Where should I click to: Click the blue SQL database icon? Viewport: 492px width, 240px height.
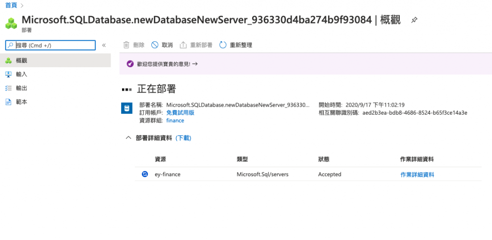pos(127,108)
